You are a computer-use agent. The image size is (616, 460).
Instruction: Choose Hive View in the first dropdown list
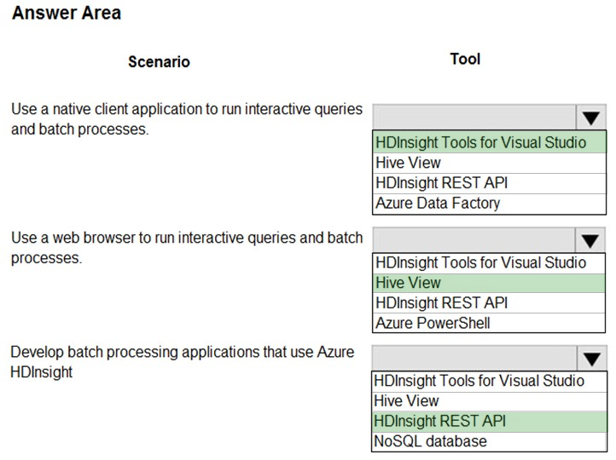point(489,163)
